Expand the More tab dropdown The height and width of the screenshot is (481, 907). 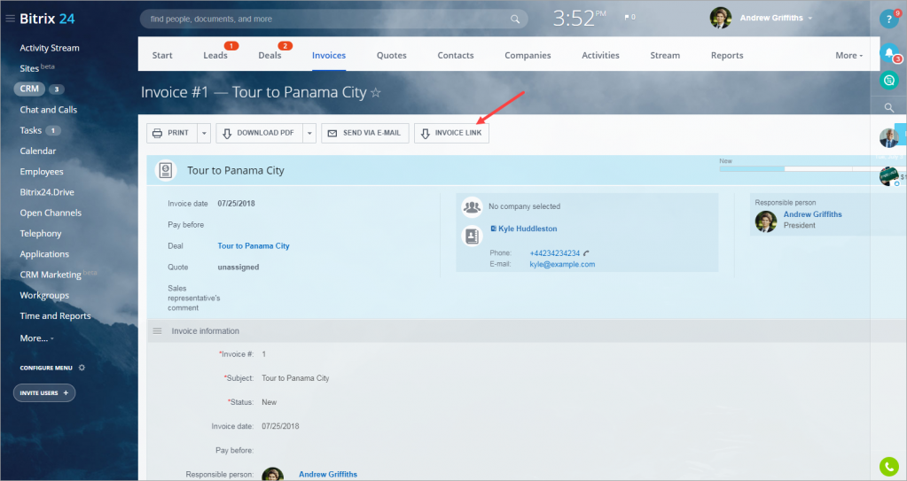click(x=848, y=56)
